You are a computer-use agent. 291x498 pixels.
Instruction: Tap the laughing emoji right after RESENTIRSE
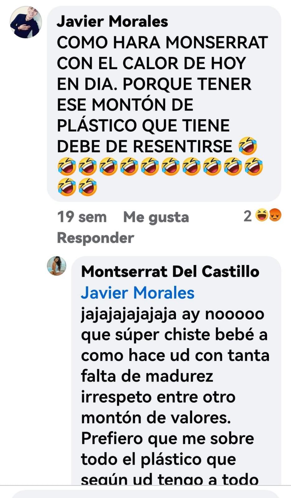coord(248,146)
